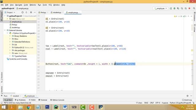This screenshot has width=196, height=110.
Task: Click the Profile employee icon
Action: point(182,8)
